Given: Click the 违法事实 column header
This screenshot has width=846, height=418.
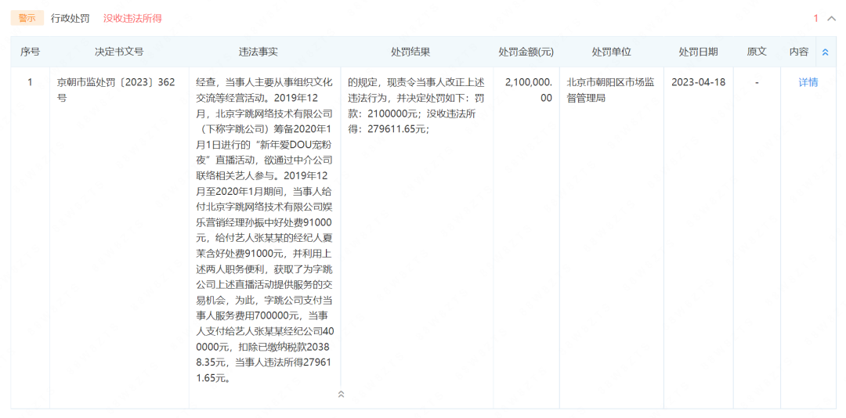Looking at the screenshot, I should (x=258, y=52).
